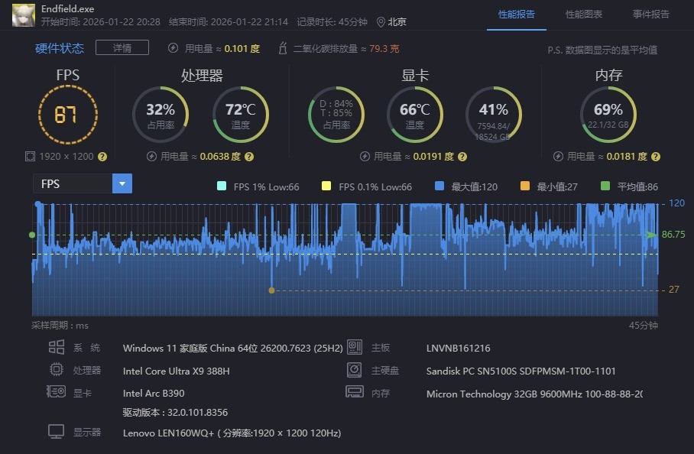
Task: Click the 主板 motherboard icon
Action: tap(354, 346)
